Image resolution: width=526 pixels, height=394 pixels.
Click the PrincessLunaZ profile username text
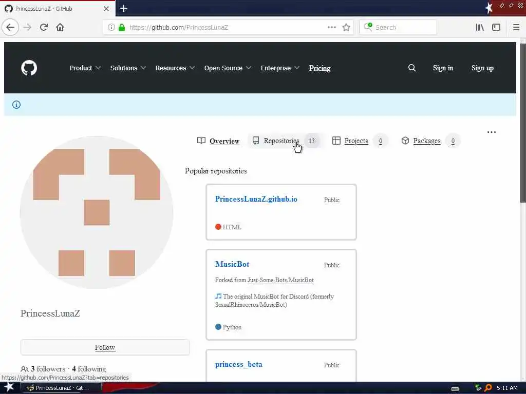point(50,313)
